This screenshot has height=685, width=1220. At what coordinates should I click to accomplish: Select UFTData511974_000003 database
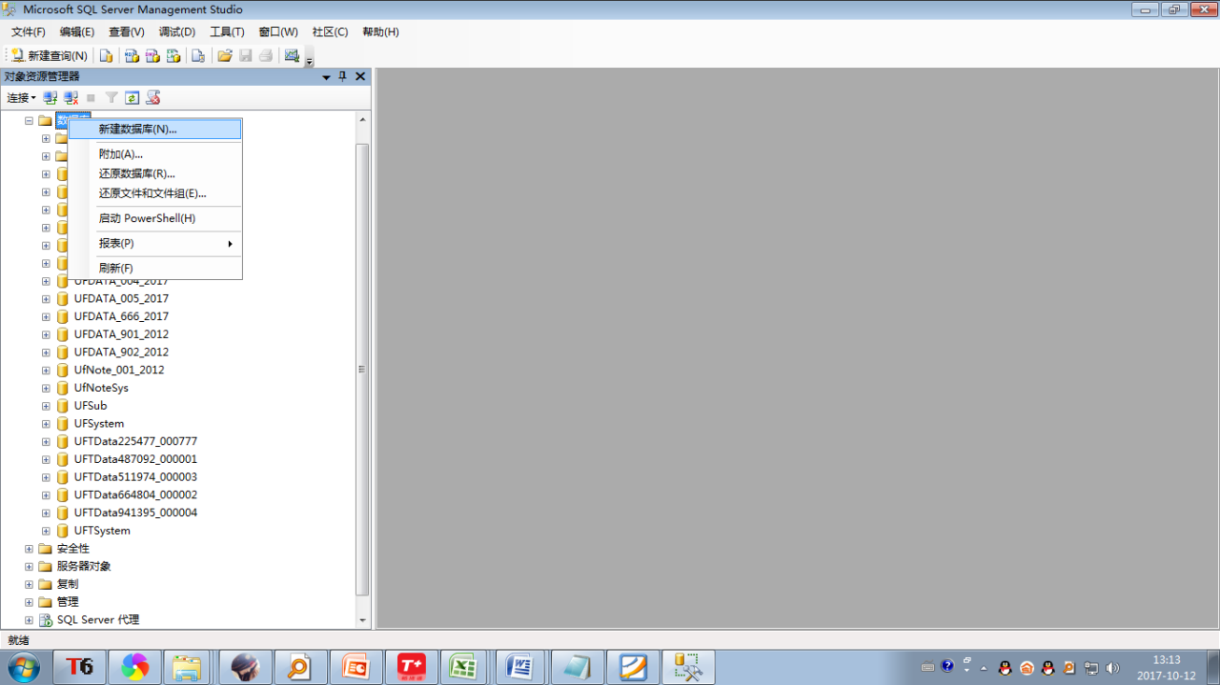pos(135,477)
